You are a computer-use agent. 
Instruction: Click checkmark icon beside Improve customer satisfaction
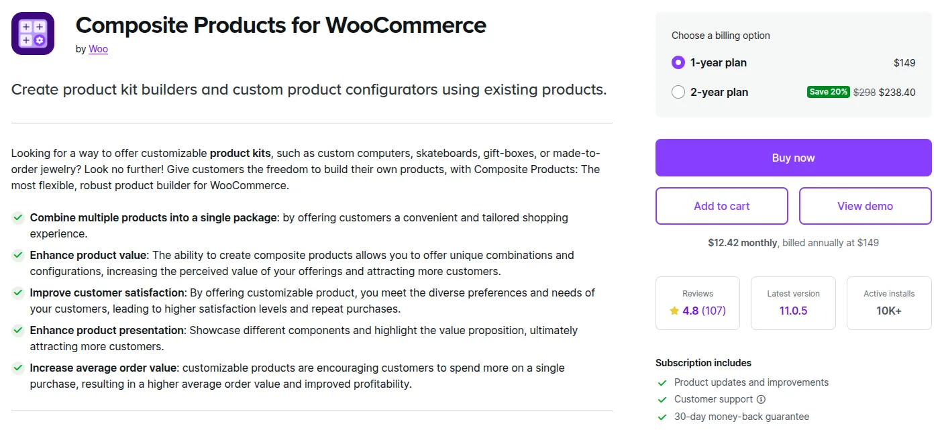[18, 293]
